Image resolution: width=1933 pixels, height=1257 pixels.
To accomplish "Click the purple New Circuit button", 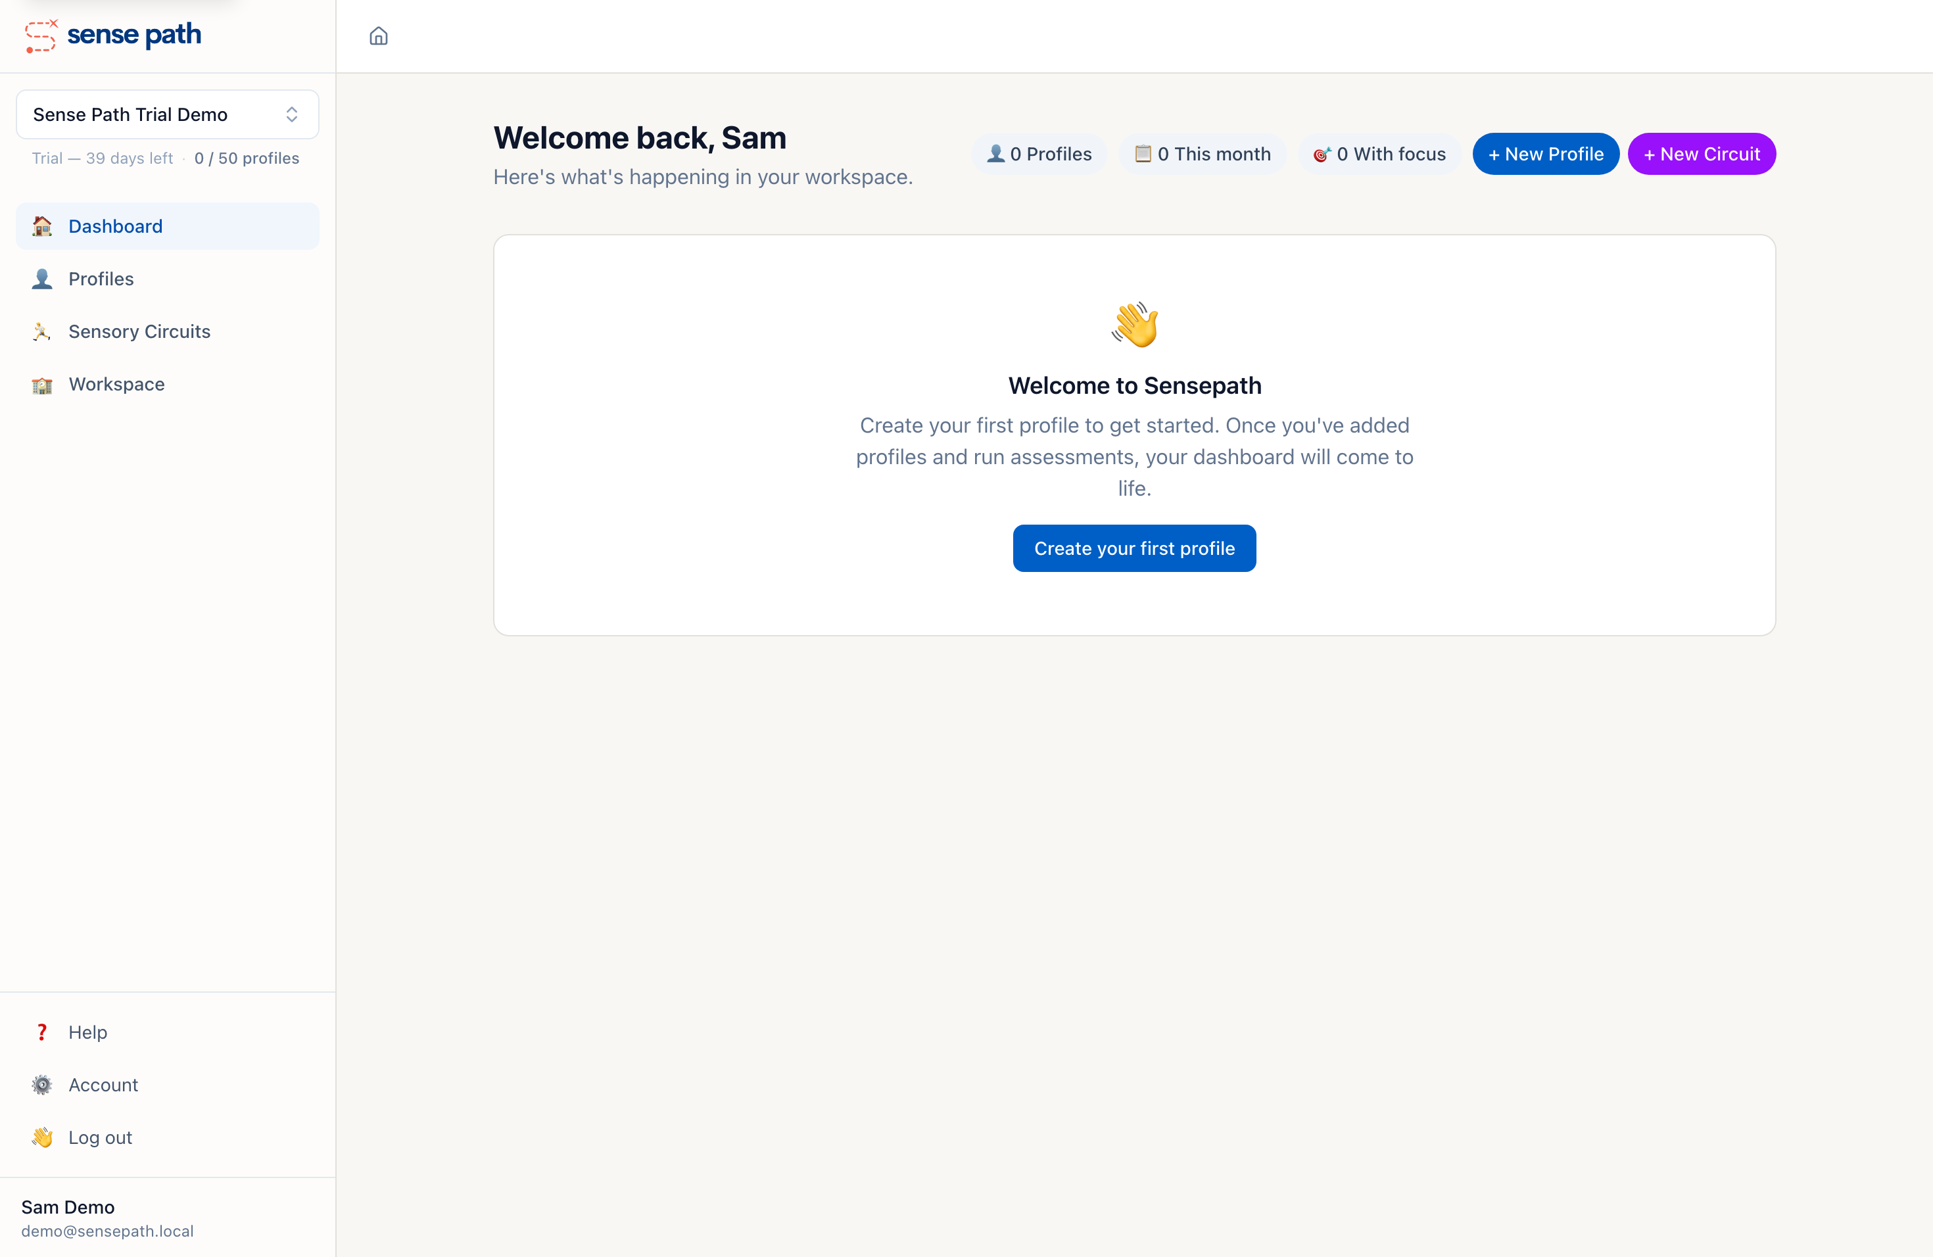I will tap(1702, 153).
